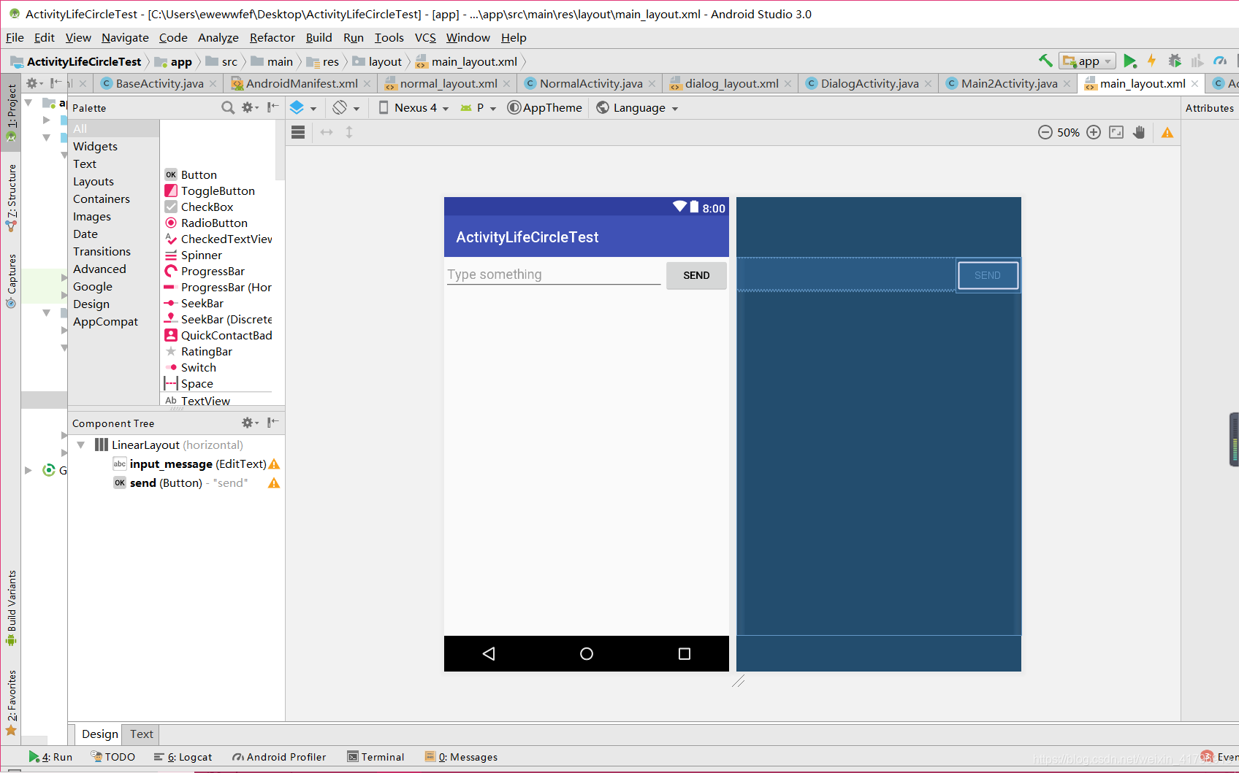Screen dimensions: 1239x773
Task: Click Apply Changes lightning icon
Action: point(1152,61)
